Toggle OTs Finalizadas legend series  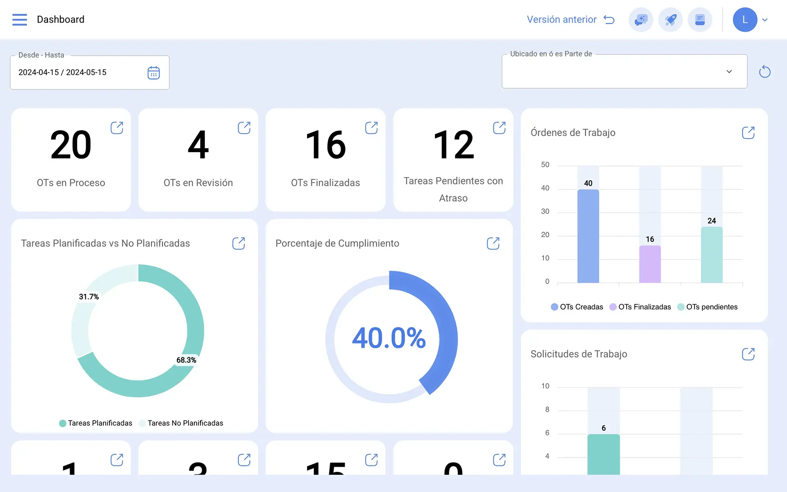pyautogui.click(x=640, y=307)
